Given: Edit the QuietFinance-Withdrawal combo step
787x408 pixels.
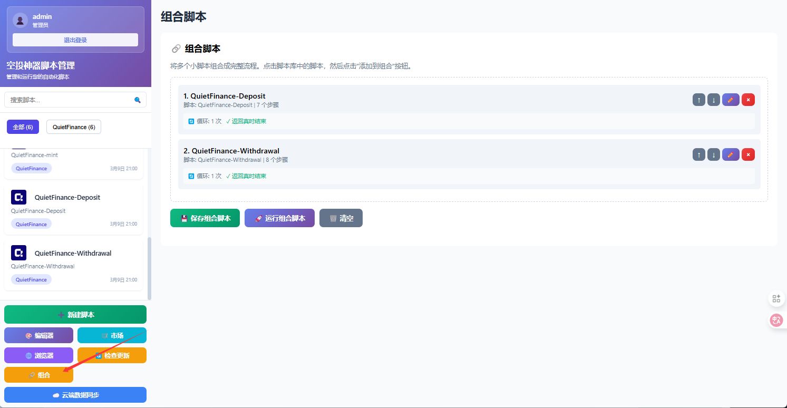Looking at the screenshot, I should point(731,154).
